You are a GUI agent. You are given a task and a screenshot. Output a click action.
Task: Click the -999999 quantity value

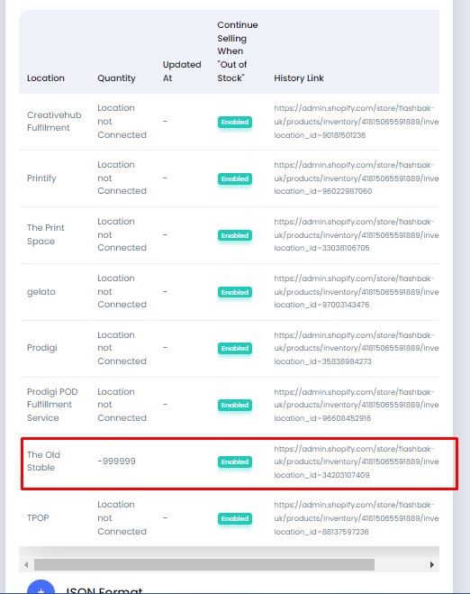click(116, 461)
